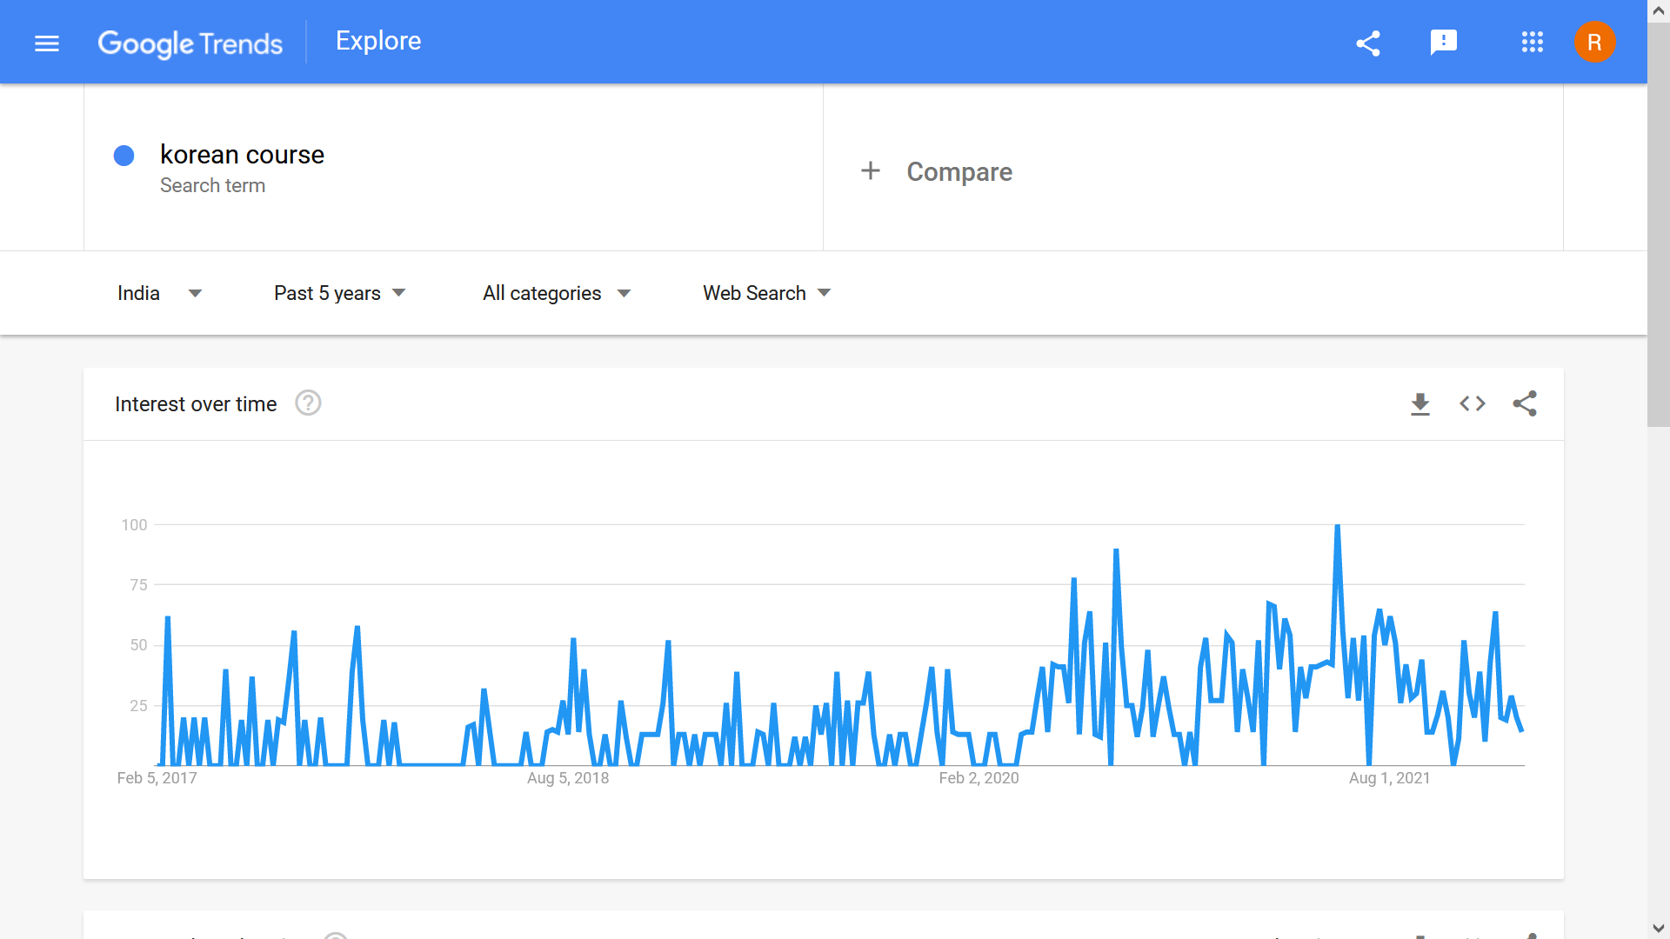Click the Feb 2, 2020 axis label
Screen dimensions: 1670x939
coord(979,778)
